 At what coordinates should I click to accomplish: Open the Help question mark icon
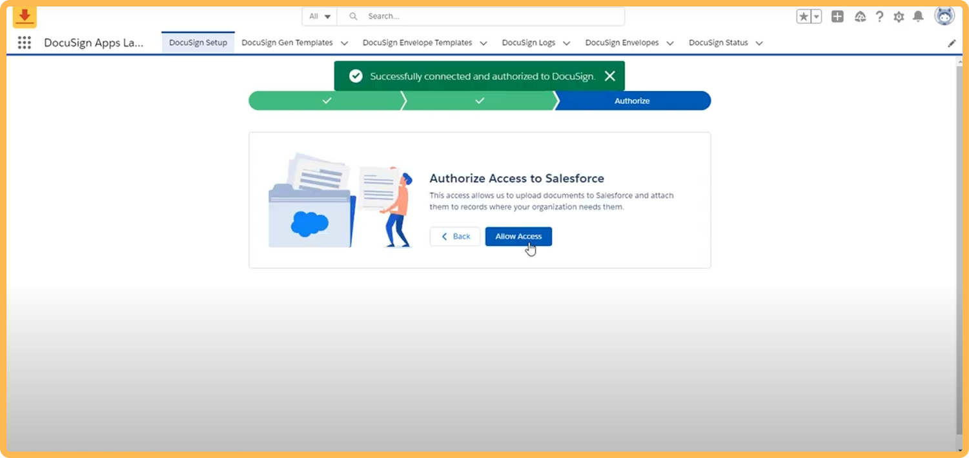[879, 17]
